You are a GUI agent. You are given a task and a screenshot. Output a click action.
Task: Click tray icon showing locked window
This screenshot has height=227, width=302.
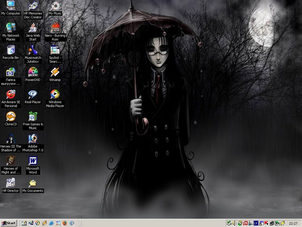[261, 223]
